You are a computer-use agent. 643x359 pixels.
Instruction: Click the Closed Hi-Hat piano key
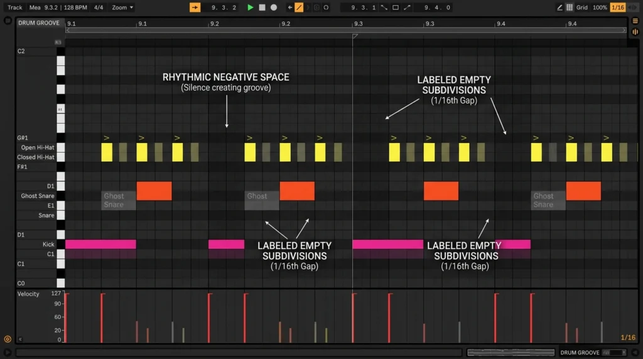[x=61, y=157]
